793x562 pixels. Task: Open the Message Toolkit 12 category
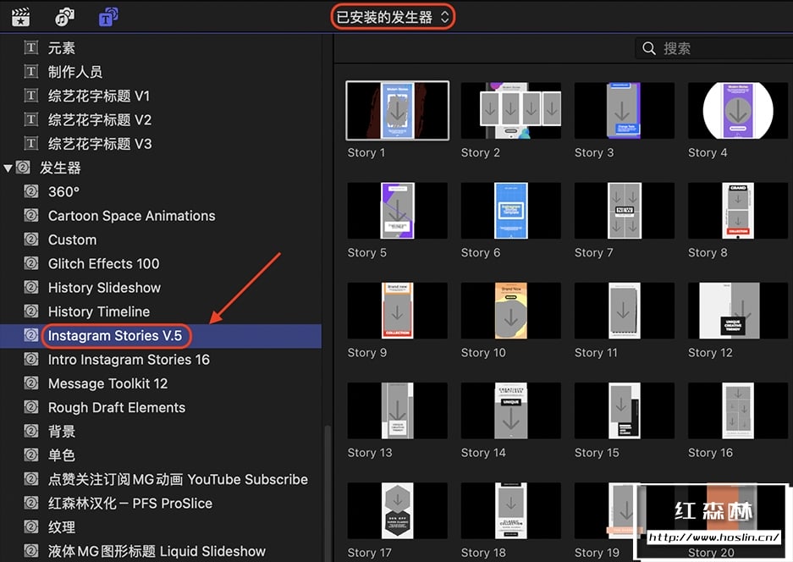(x=107, y=383)
